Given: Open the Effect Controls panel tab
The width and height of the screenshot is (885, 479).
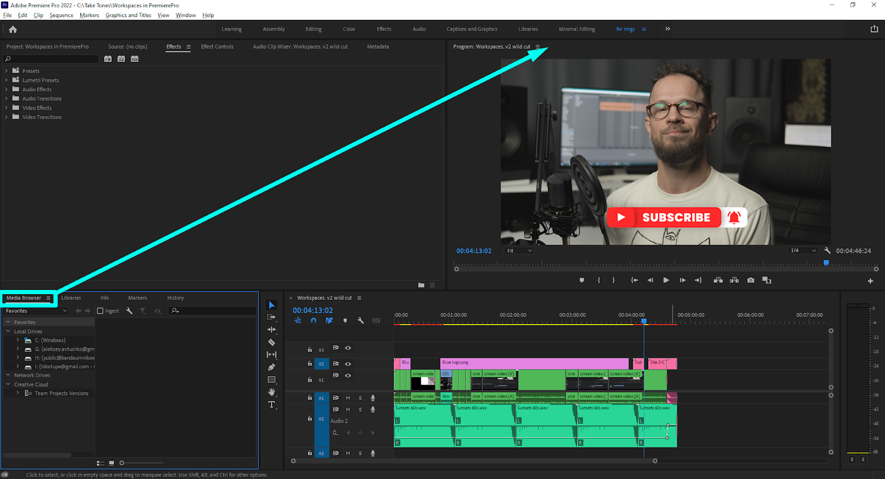Looking at the screenshot, I should pos(217,47).
